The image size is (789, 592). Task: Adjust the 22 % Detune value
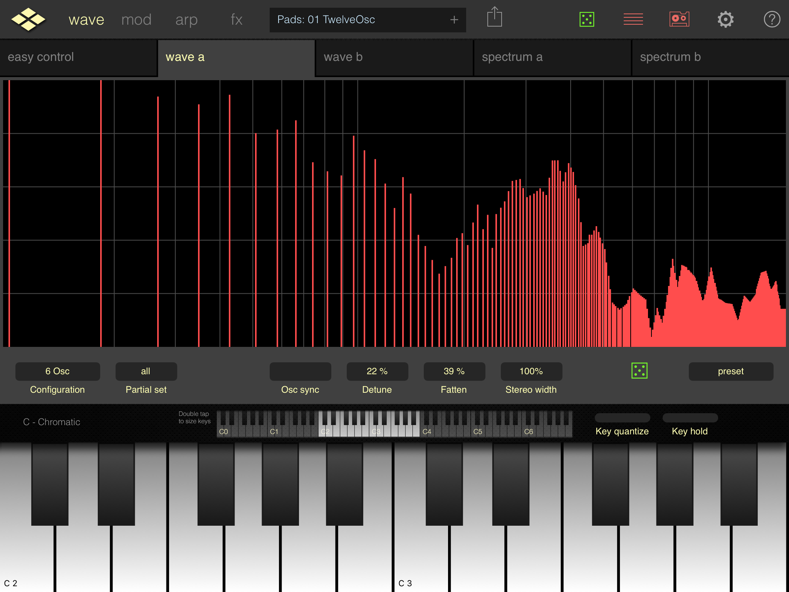tap(378, 371)
